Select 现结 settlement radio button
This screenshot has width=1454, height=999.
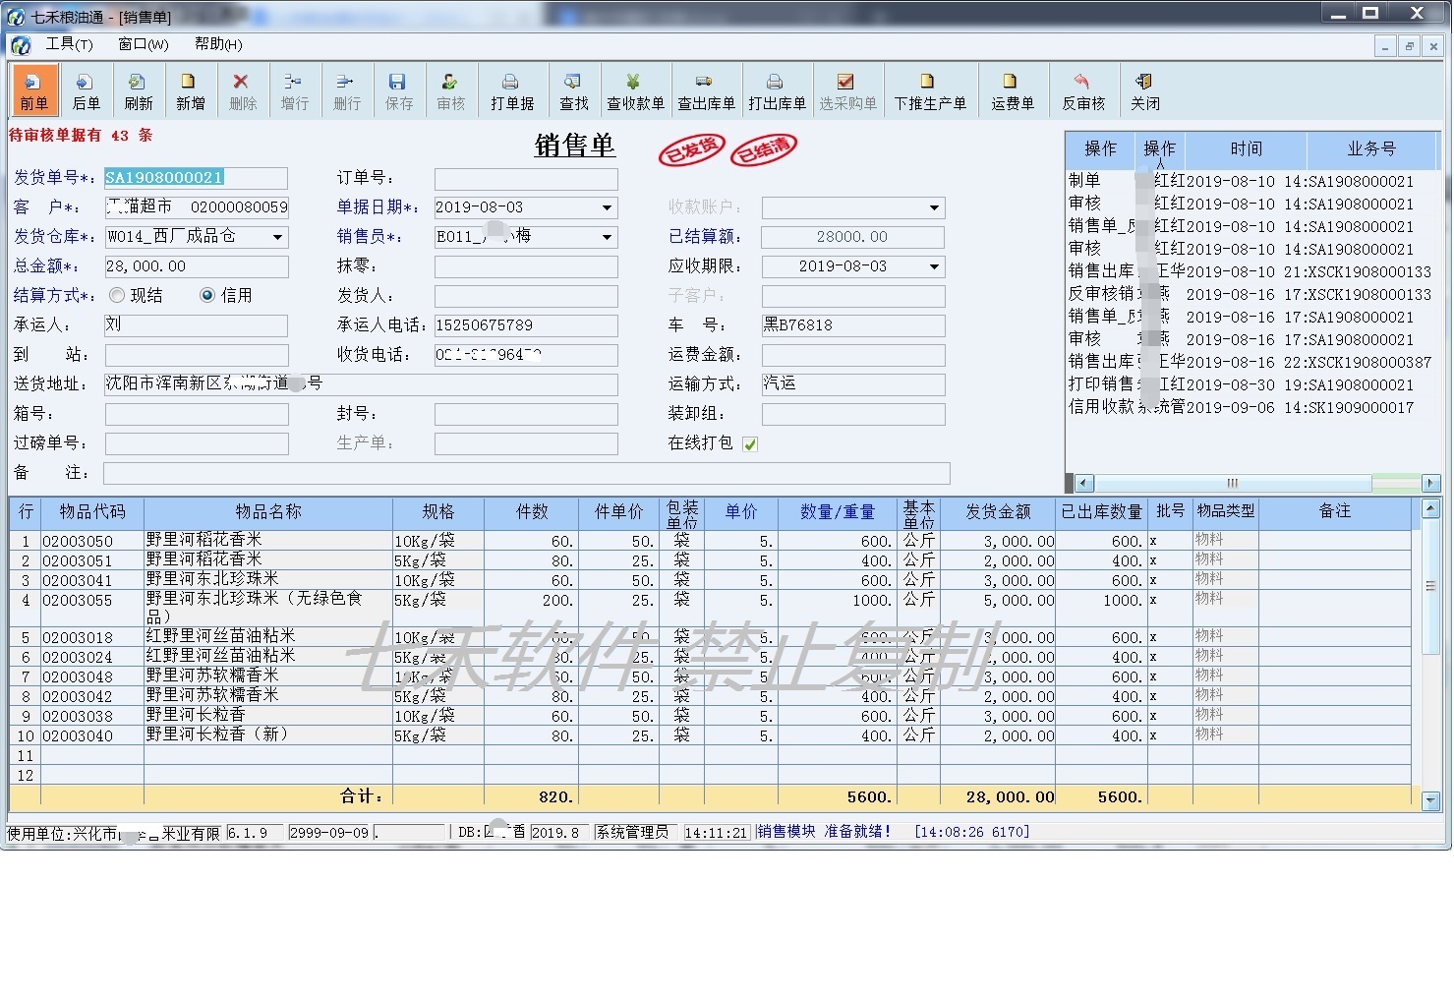click(x=118, y=295)
